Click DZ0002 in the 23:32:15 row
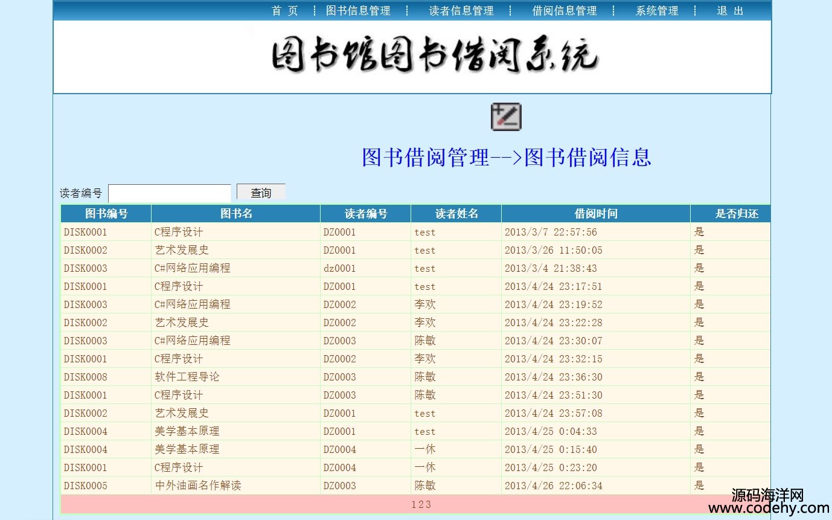 pos(340,359)
